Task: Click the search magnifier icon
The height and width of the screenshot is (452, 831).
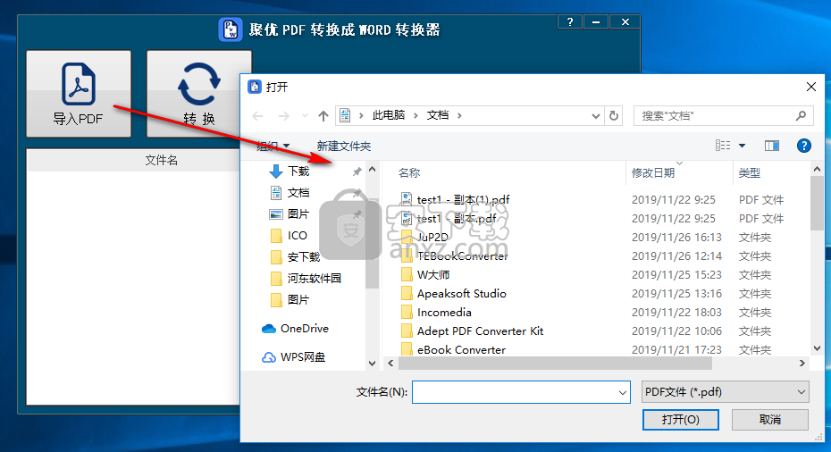Action: coord(801,115)
